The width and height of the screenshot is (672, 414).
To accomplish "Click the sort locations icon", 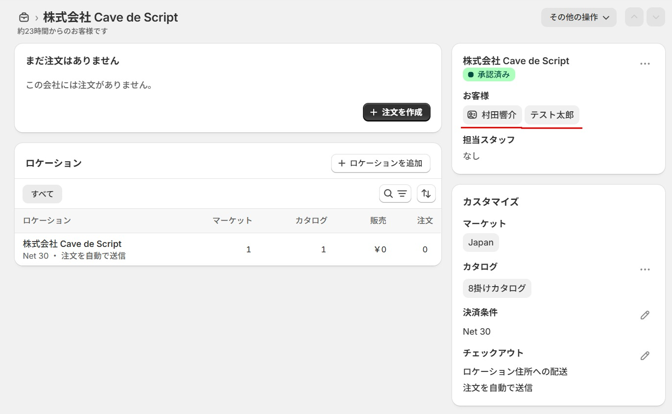I will point(426,194).
